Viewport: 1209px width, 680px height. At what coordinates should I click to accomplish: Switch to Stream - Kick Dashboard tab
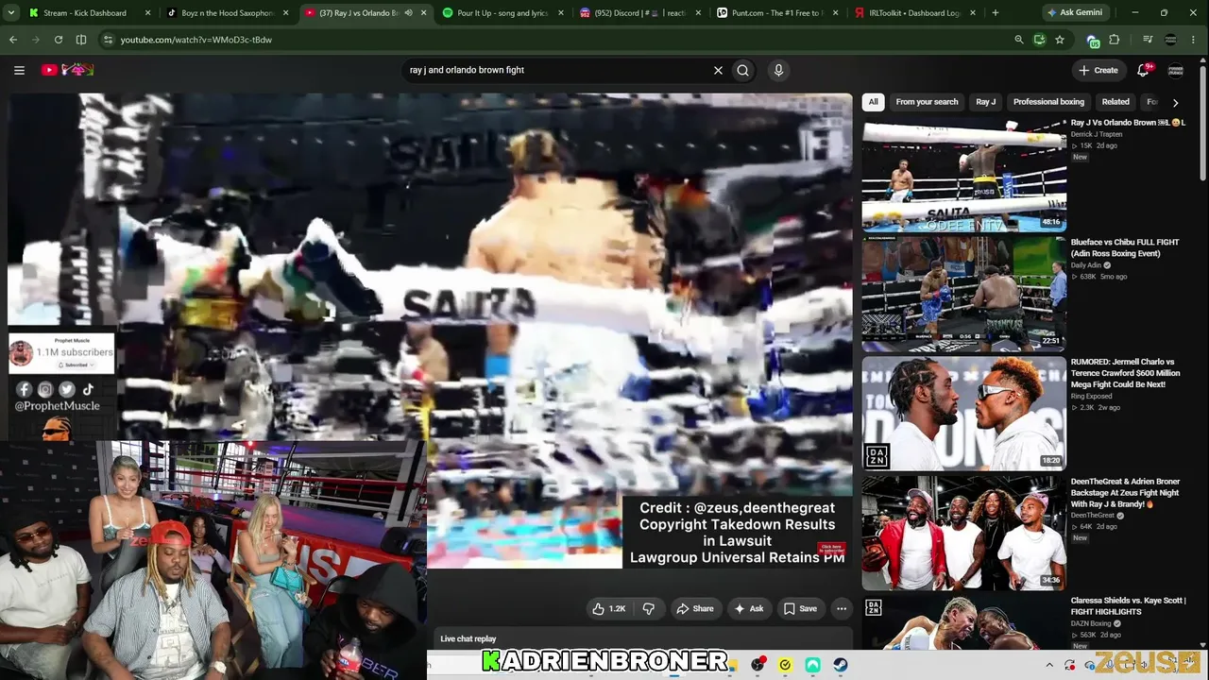pyautogui.click(x=85, y=13)
